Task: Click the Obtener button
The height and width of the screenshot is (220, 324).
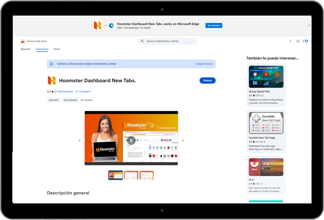Action: 207,80
